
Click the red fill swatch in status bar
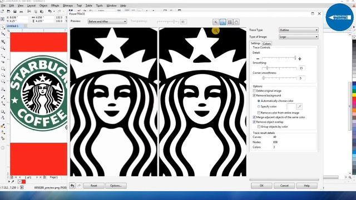[x=23, y=182]
